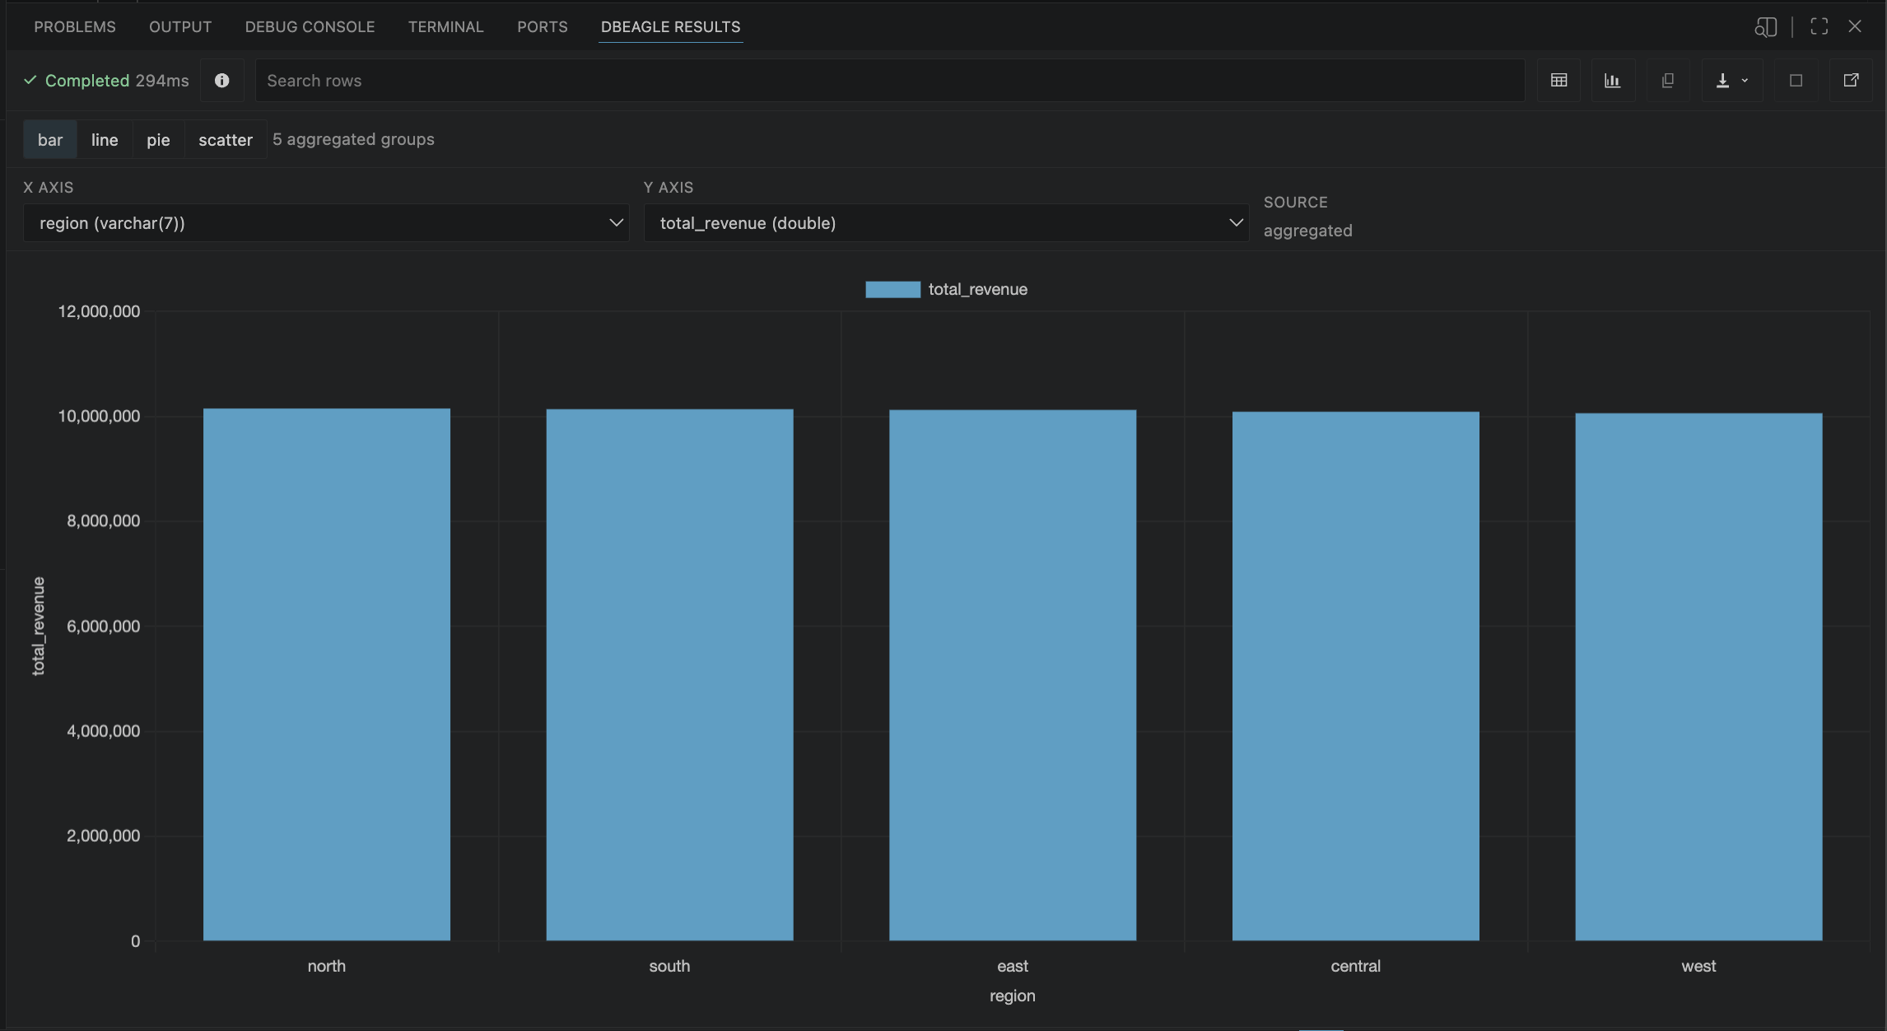Switch to table grid view icon
This screenshot has width=1887, height=1031.
coord(1559,80)
